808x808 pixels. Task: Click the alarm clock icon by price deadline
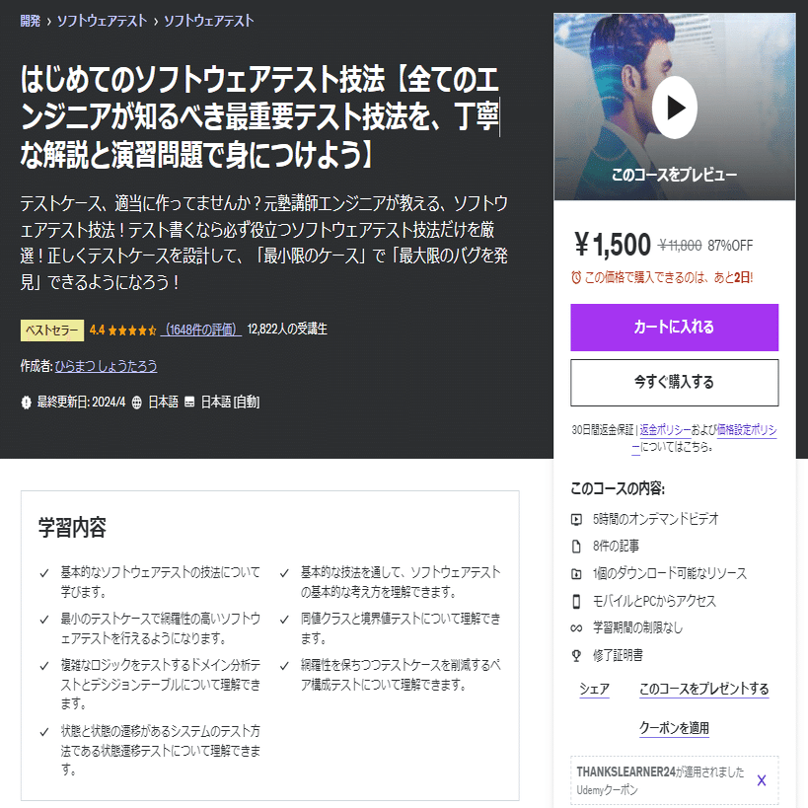(576, 278)
